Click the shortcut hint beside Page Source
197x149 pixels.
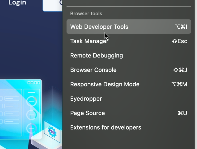pos(182,113)
